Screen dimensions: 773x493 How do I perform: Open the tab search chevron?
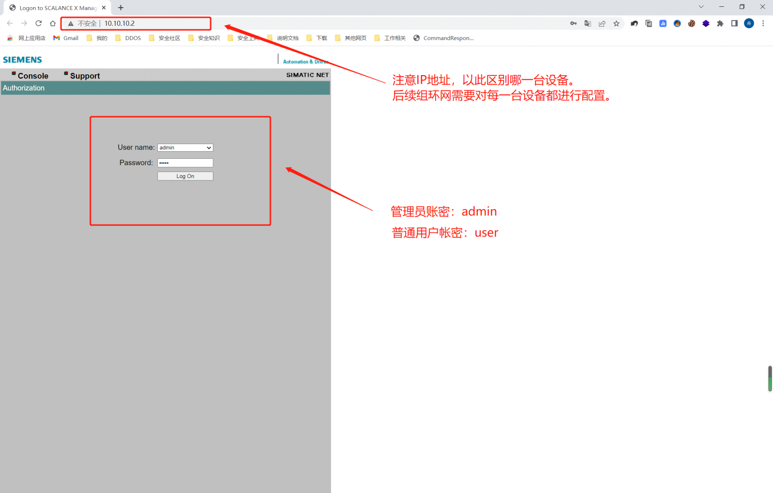tap(701, 7)
